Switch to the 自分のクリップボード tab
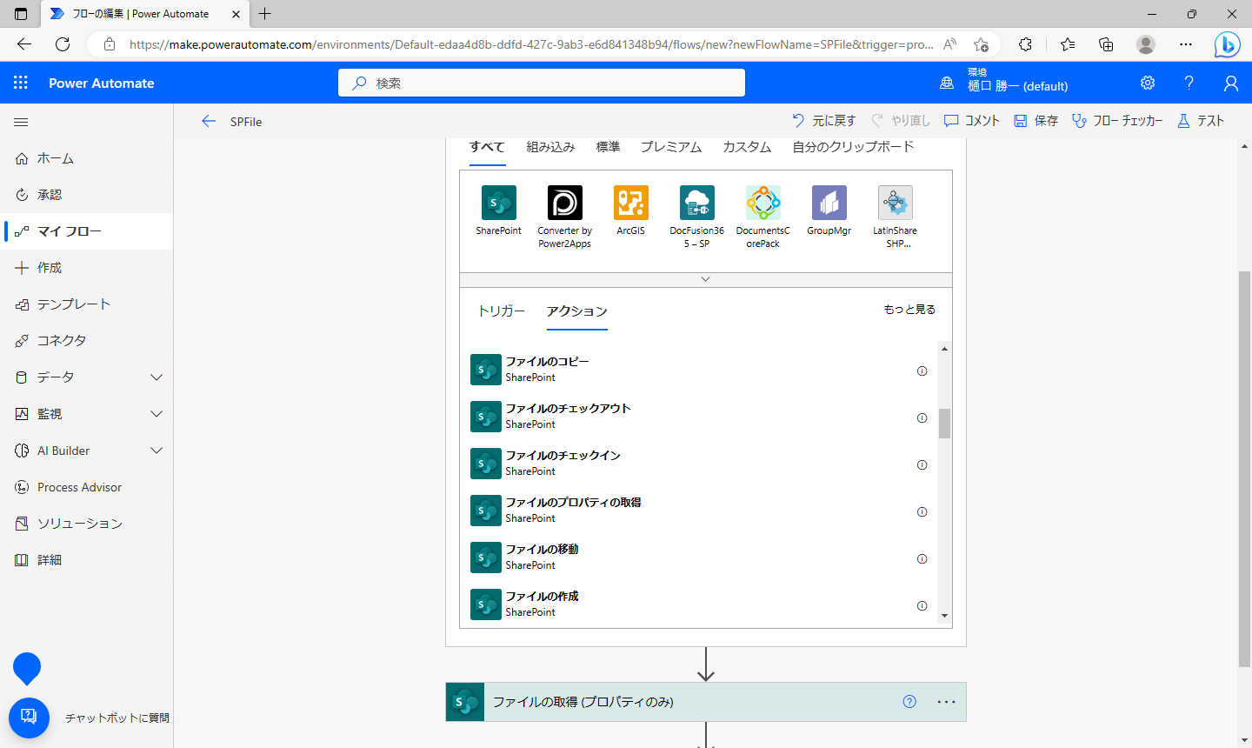 pyautogui.click(x=853, y=147)
